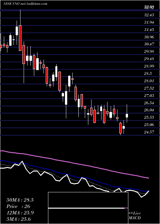Click the Price : 26 legend text
Screen dimensions: 160x224
pyautogui.click(x=18, y=206)
